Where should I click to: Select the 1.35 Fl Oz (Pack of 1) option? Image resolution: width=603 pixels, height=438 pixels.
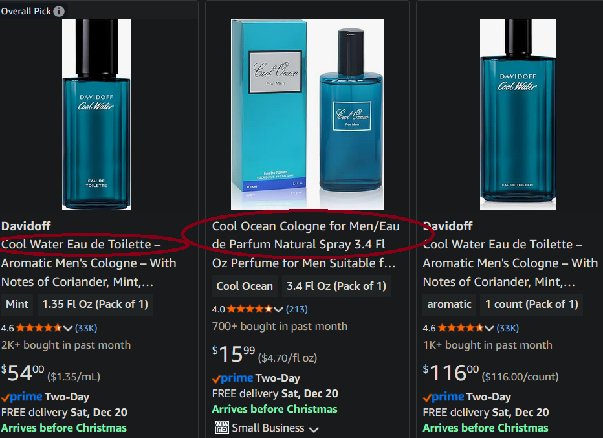pyautogui.click(x=95, y=304)
